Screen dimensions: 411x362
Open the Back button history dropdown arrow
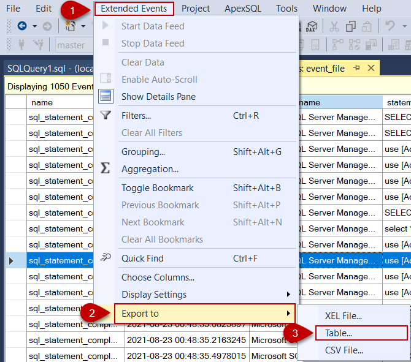pyautogui.click(x=34, y=26)
